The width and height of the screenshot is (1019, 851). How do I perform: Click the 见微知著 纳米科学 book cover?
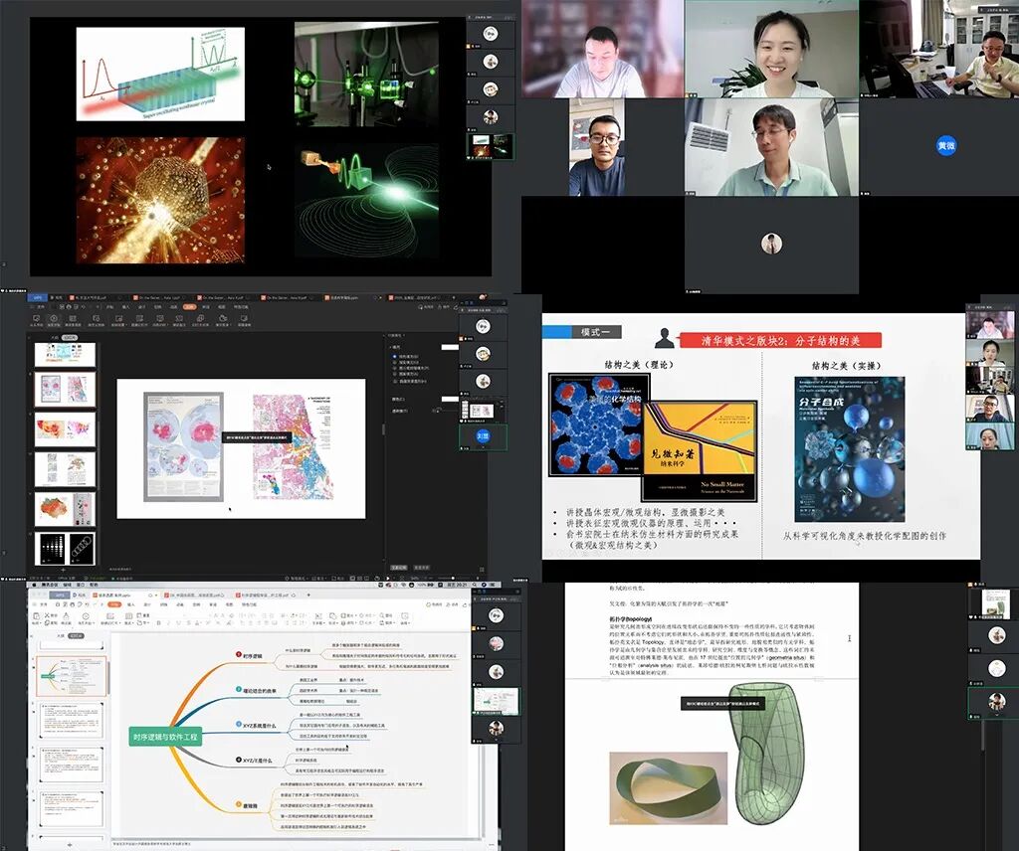coord(700,451)
